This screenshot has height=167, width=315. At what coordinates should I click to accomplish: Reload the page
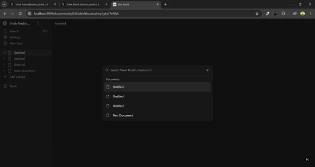(x=20, y=14)
